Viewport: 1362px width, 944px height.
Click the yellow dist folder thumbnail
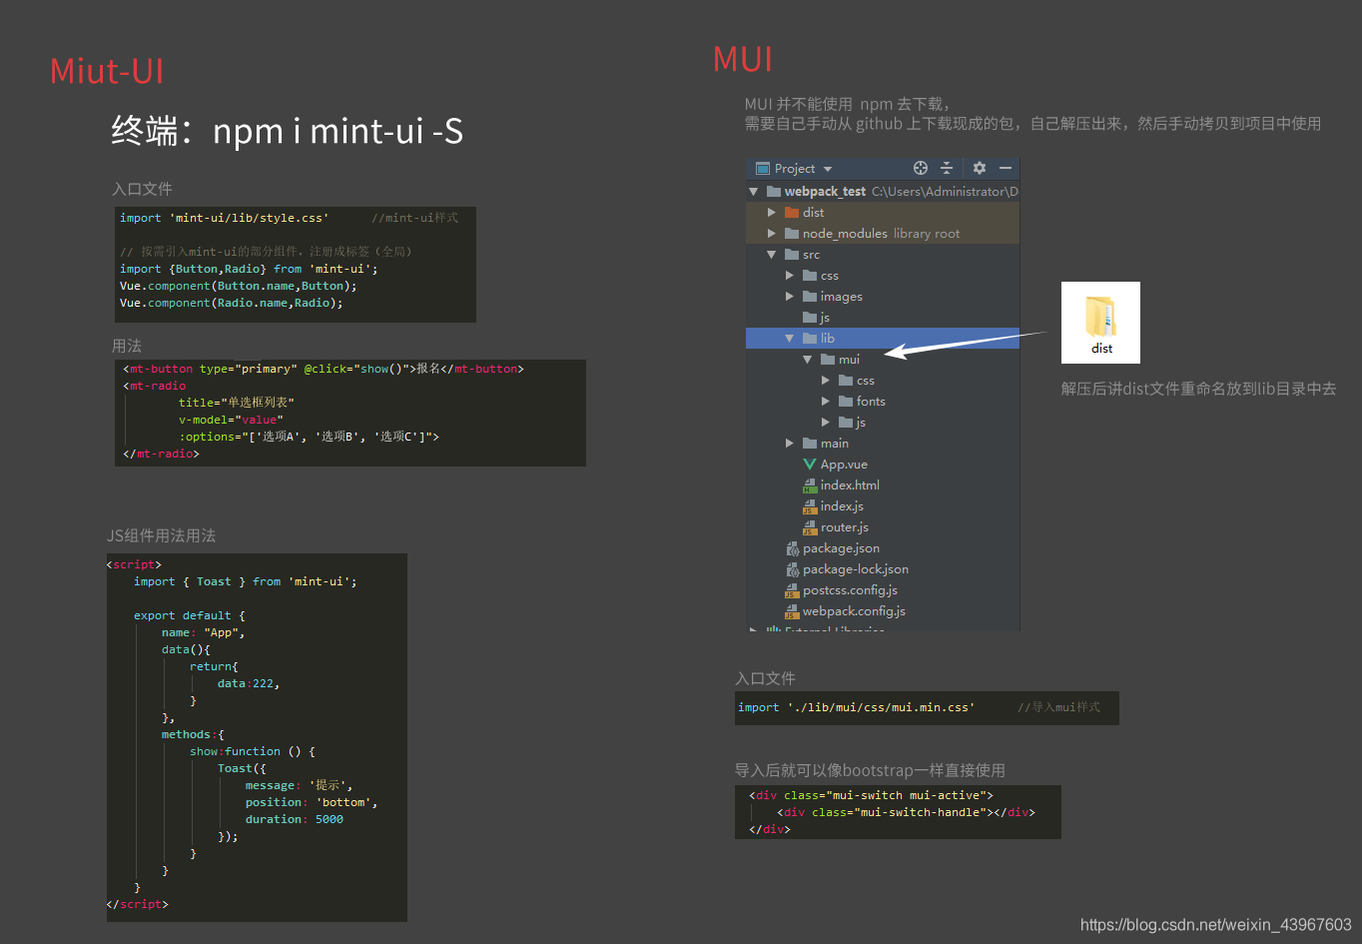(x=1100, y=316)
